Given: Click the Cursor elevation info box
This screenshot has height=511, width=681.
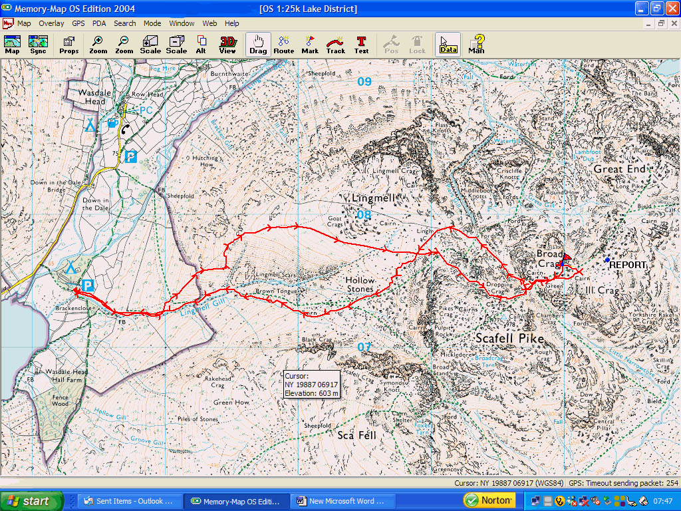Looking at the screenshot, I should pos(311,385).
